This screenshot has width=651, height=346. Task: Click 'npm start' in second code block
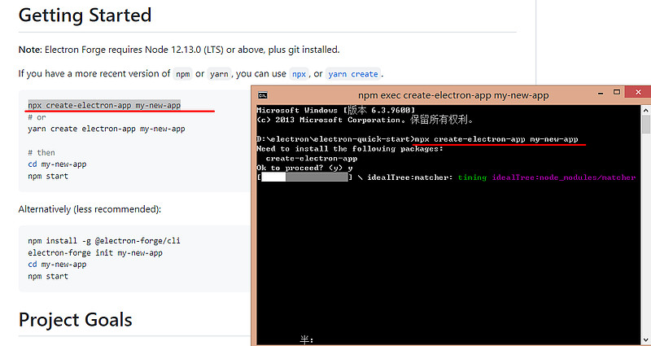(48, 276)
